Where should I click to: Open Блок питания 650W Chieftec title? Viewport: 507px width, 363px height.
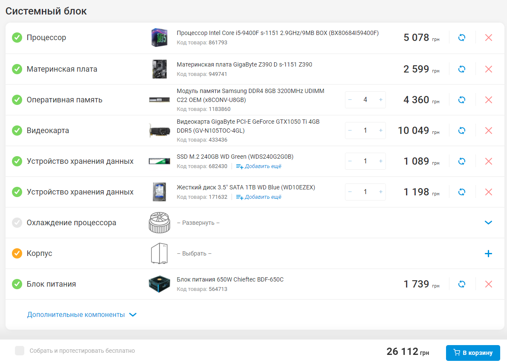pyautogui.click(x=230, y=279)
